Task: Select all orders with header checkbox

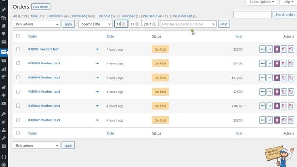Action: coord(18,36)
